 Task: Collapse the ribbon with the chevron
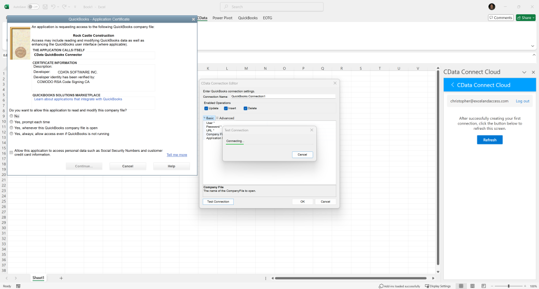pyautogui.click(x=533, y=46)
